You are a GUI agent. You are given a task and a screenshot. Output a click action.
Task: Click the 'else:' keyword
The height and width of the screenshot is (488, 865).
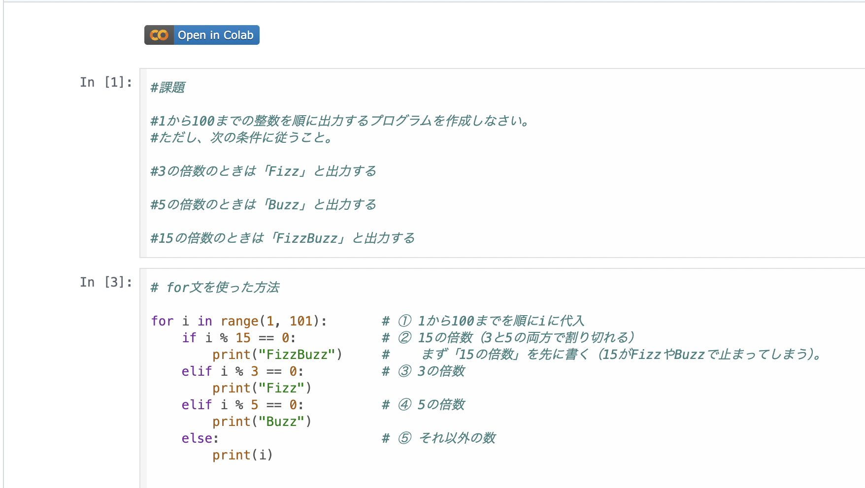200,438
